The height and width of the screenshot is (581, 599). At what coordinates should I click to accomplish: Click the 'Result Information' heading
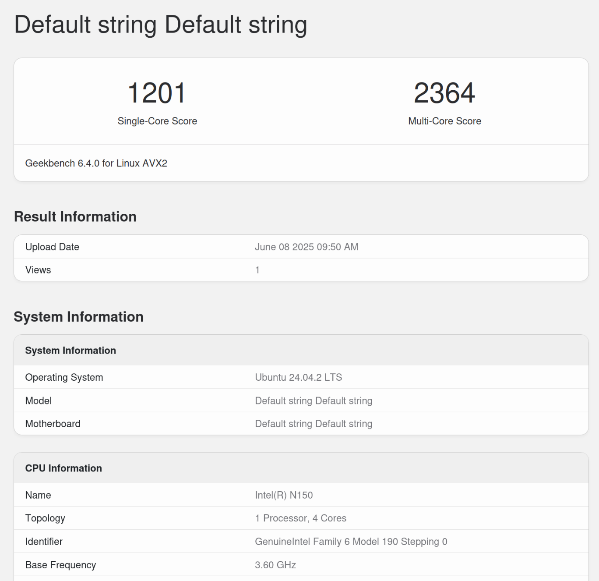pyautogui.click(x=75, y=216)
